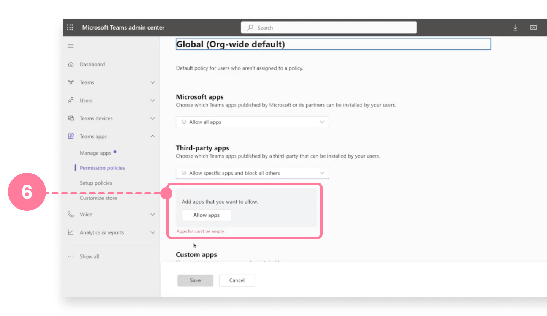Viewport: 547px width, 316px height.
Task: Click the Teams apps grid icon
Action: pos(71,136)
